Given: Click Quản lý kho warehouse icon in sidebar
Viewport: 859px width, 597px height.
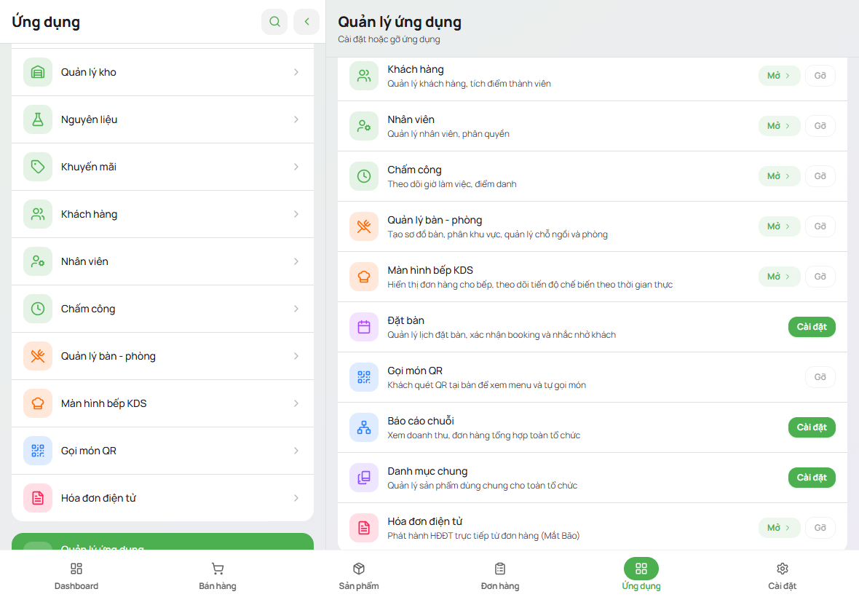Looking at the screenshot, I should [x=38, y=72].
